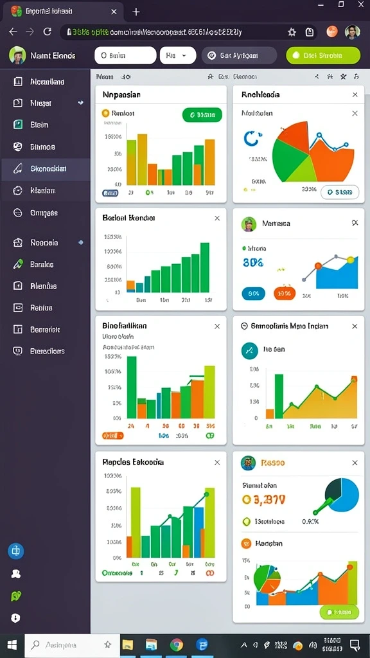Click the orange Onind pill in Binofadikan card
The height and width of the screenshot is (658, 370).
pos(113,436)
